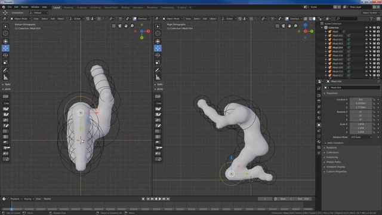
Task: Click the green Y axis on right viewport gizmo
Action: pos(312,31)
